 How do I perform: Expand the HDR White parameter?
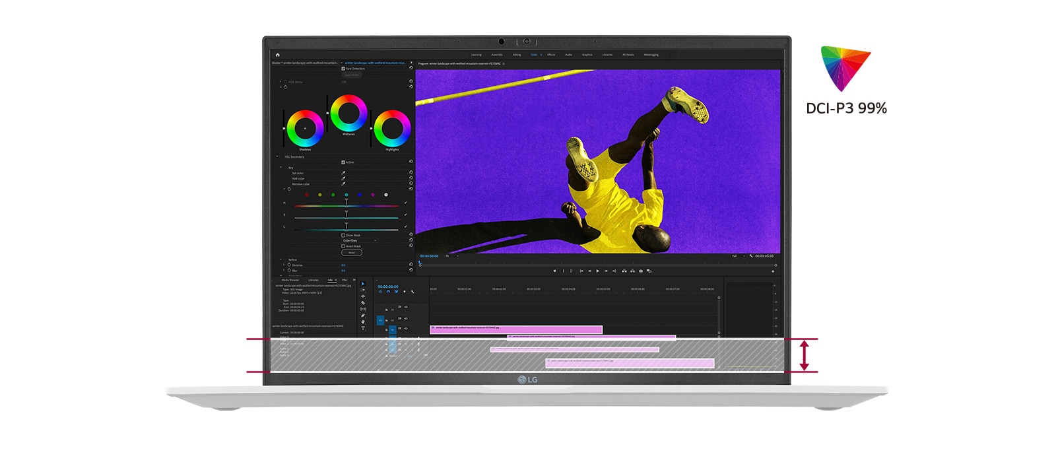click(x=280, y=82)
